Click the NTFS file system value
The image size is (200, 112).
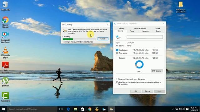(x=129, y=46)
